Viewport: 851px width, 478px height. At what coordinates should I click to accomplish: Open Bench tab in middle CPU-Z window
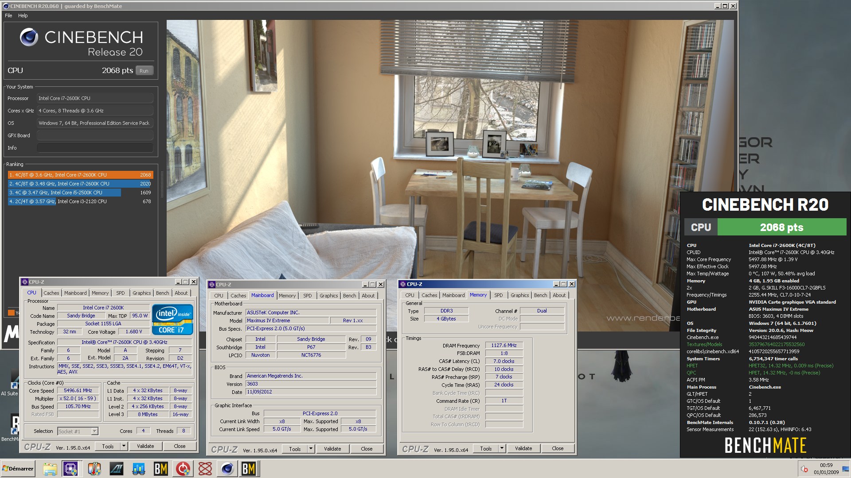tap(349, 296)
